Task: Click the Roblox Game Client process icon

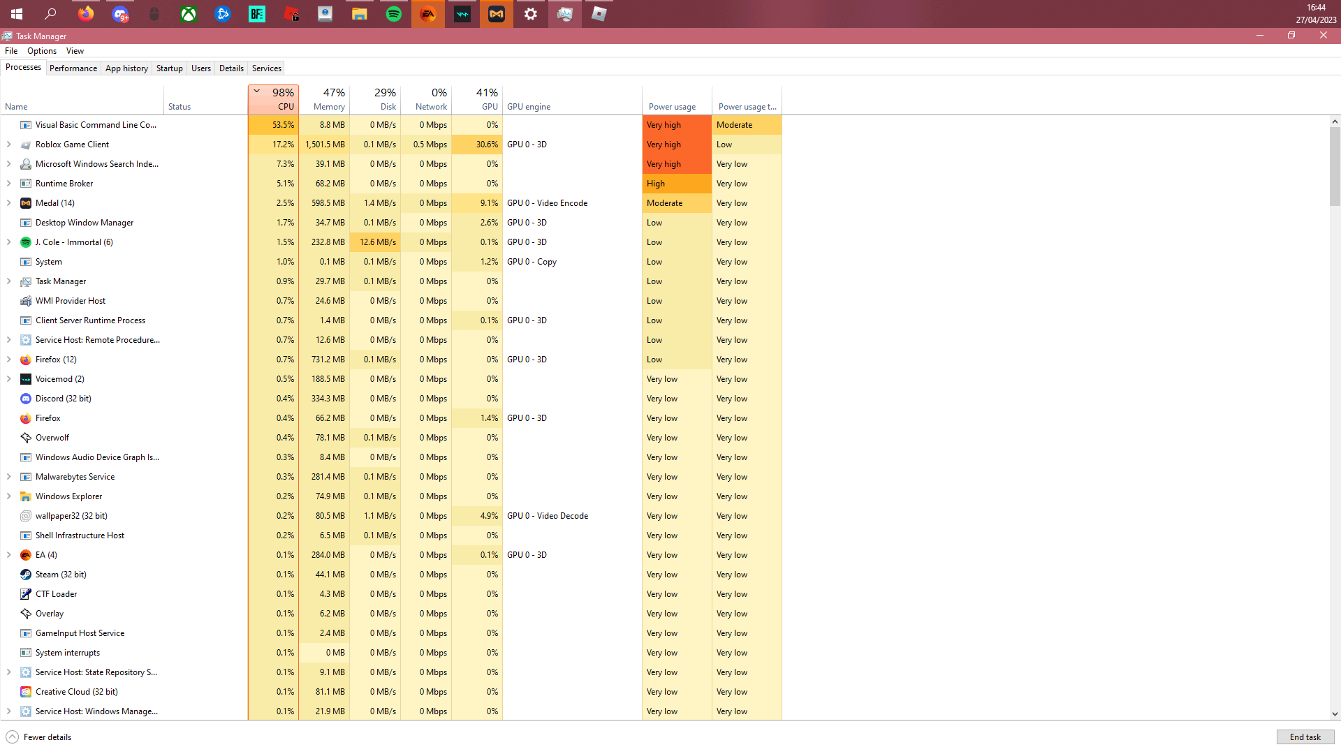Action: tap(26, 145)
